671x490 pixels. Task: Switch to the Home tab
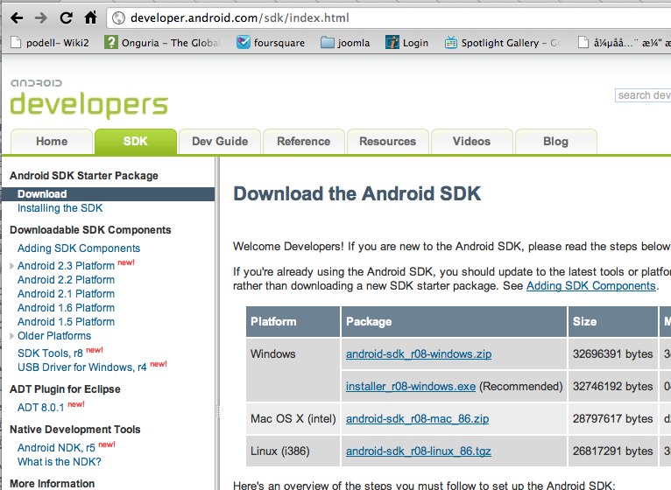tap(52, 142)
